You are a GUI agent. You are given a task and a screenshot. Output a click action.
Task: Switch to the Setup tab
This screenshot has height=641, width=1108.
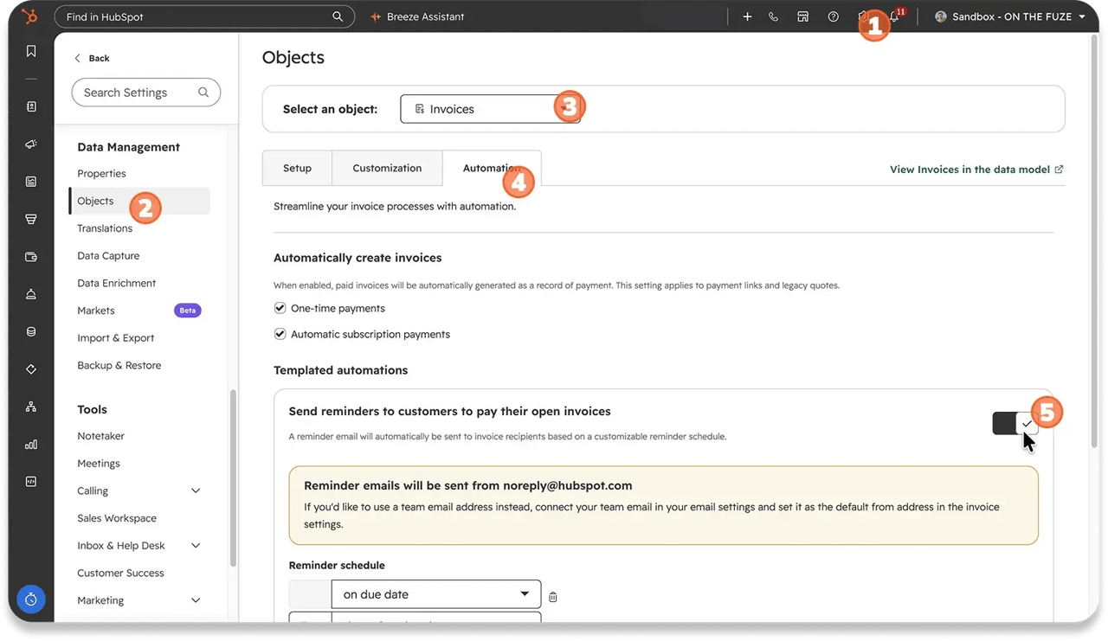coord(297,168)
